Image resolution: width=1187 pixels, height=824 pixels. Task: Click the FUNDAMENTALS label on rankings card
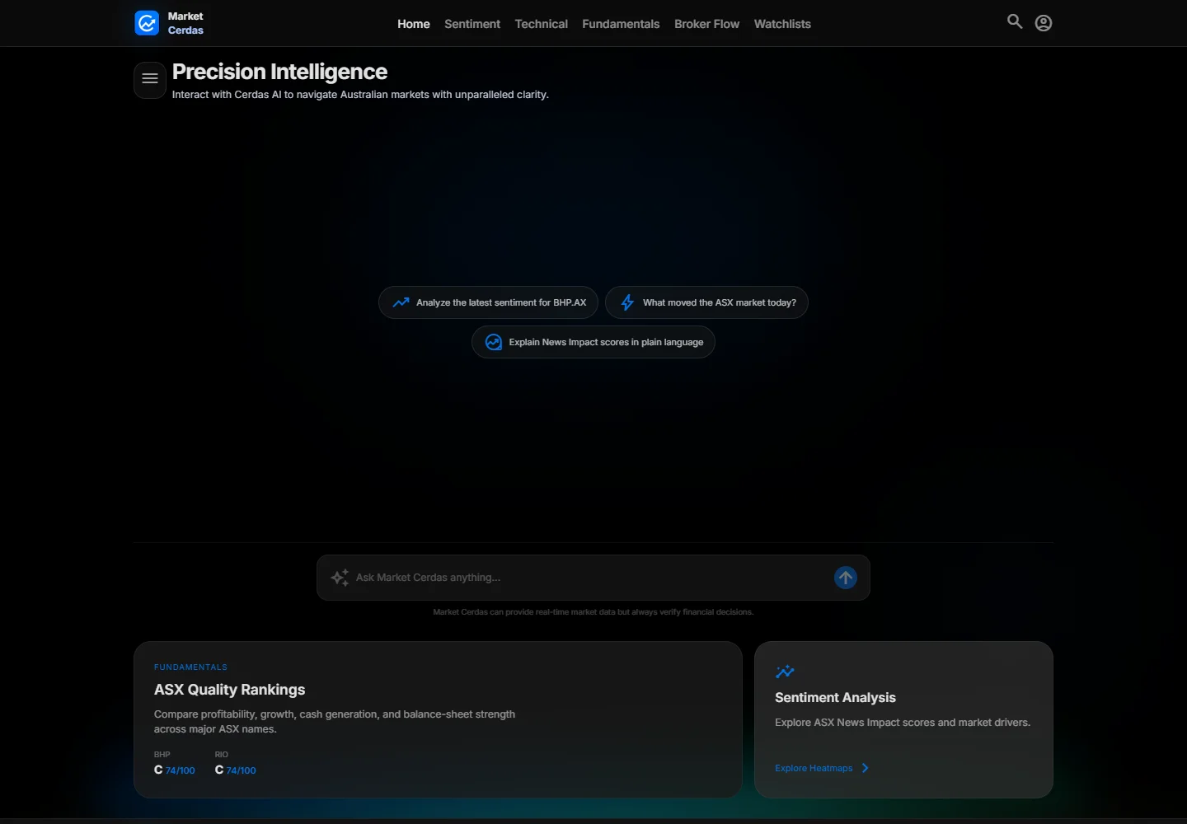coord(190,667)
